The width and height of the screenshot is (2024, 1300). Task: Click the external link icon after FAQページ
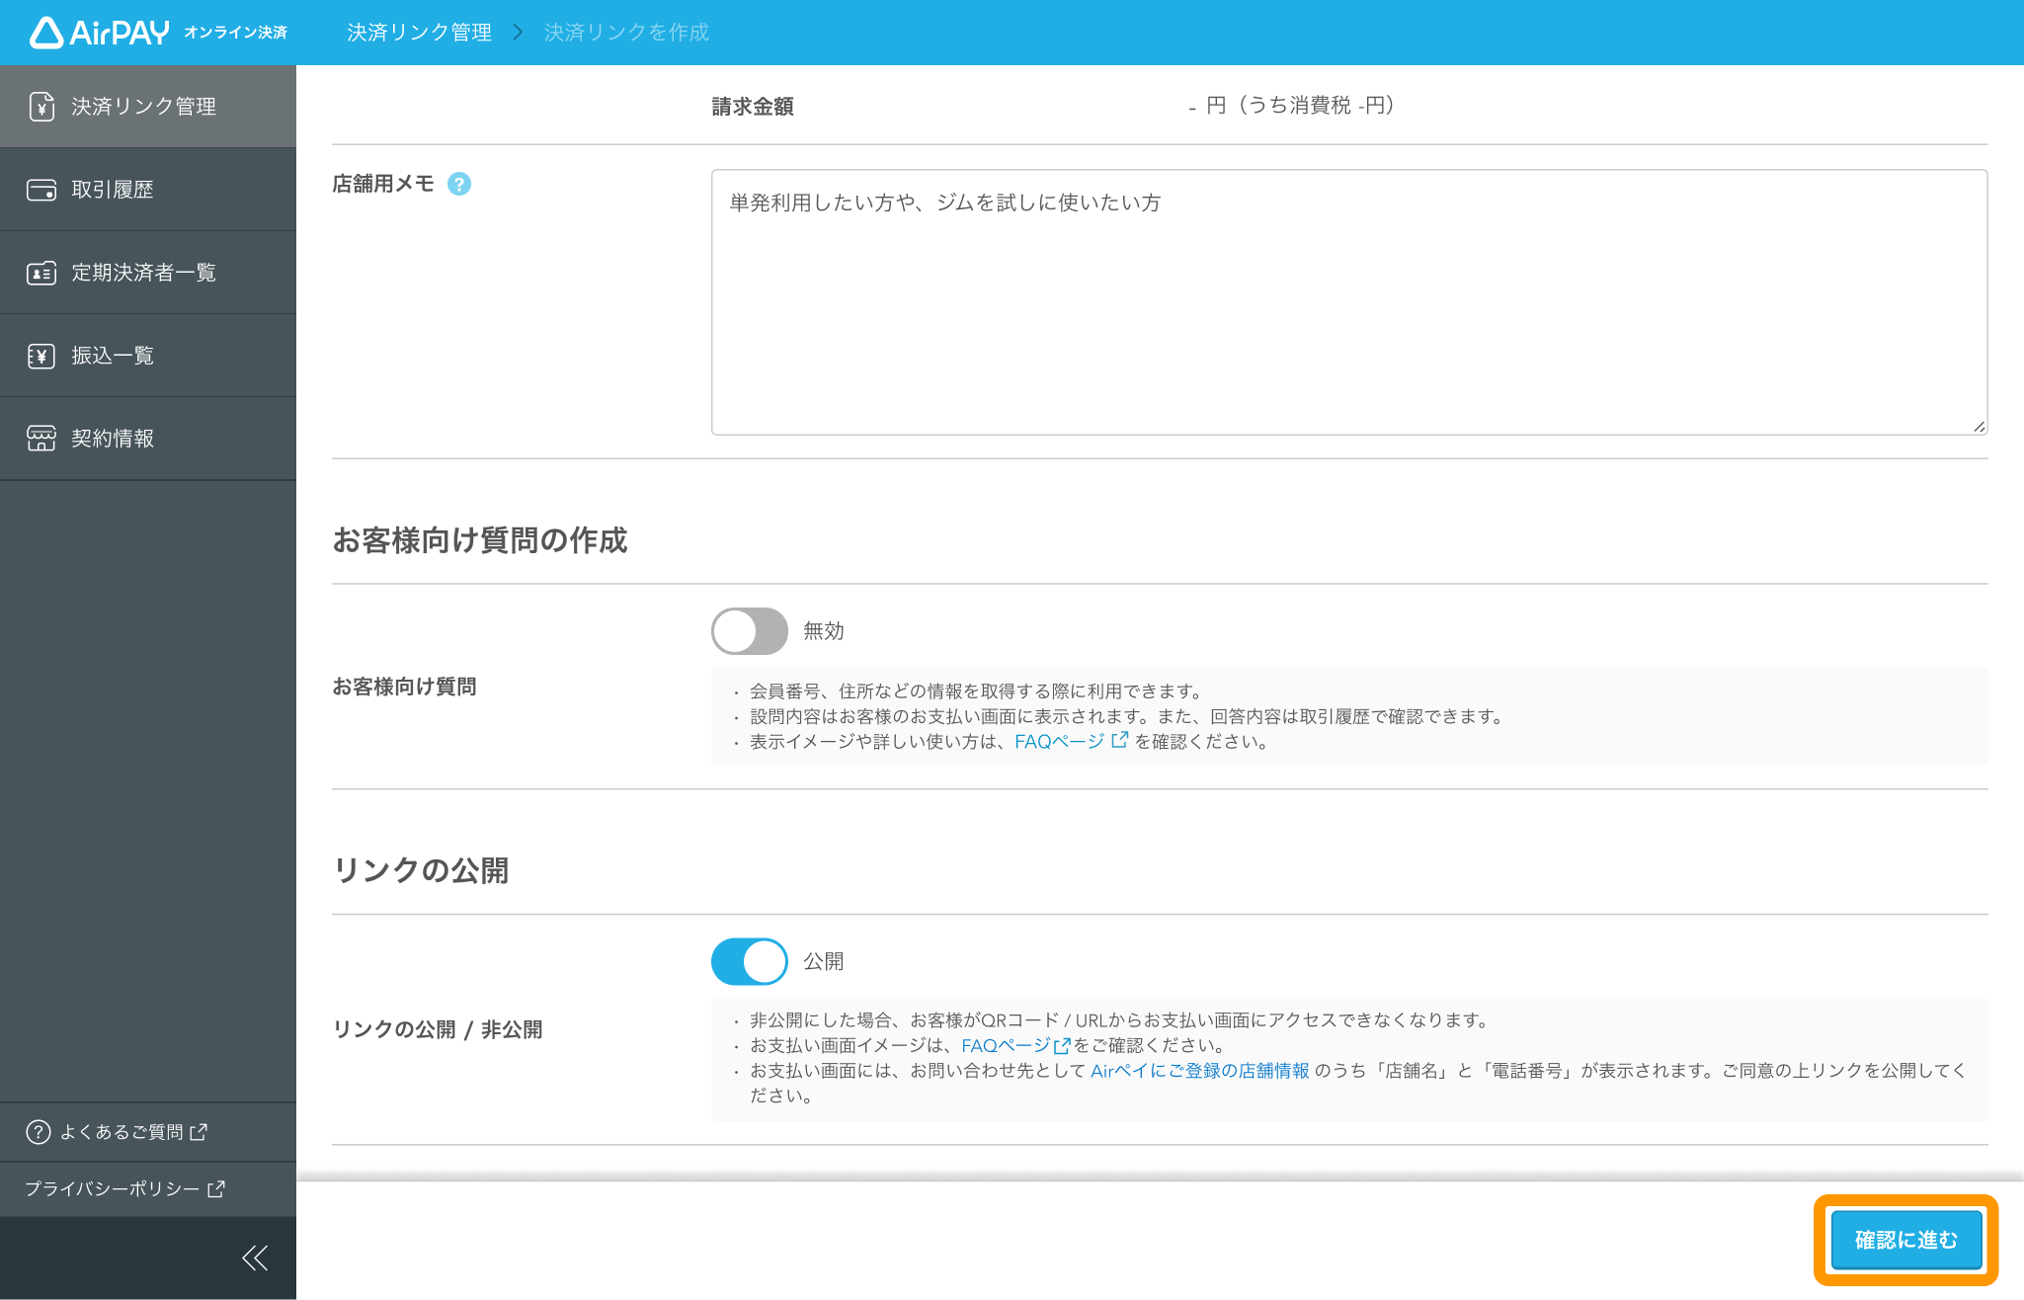click(1119, 740)
